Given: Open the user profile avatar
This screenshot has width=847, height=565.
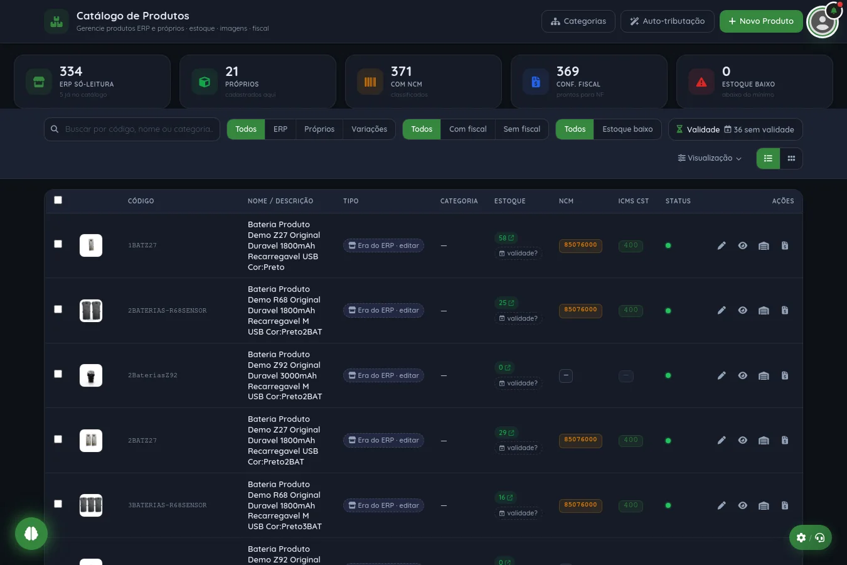Looking at the screenshot, I should pos(823,22).
